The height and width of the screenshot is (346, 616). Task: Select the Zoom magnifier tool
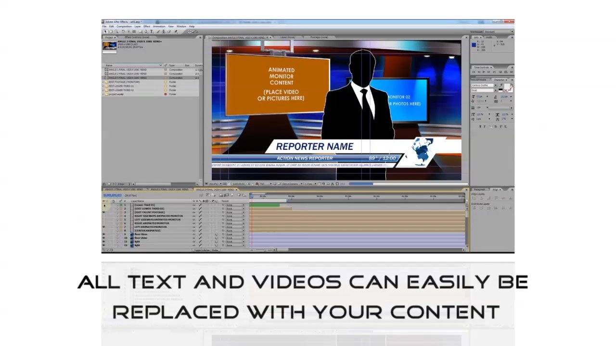tap(116, 31)
